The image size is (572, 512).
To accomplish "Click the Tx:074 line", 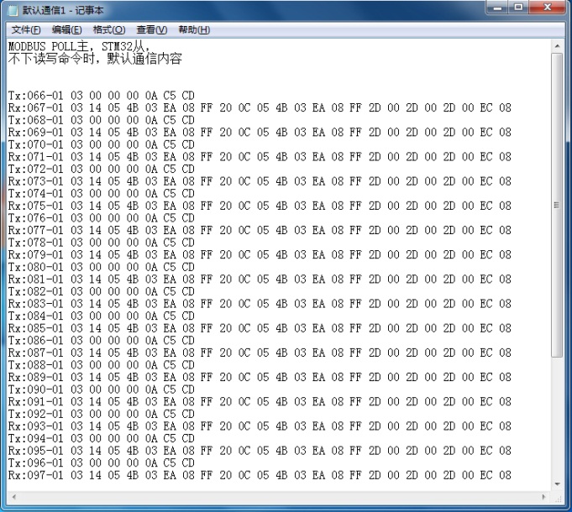I will pos(102,194).
